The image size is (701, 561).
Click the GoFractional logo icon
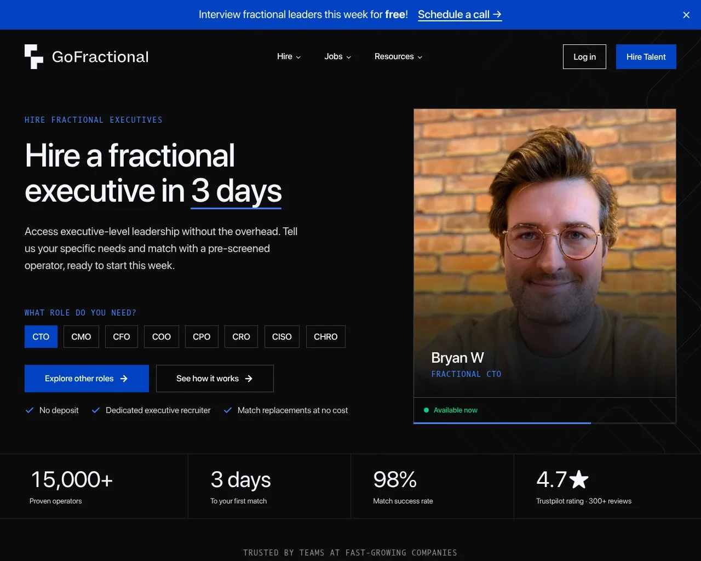pyautogui.click(x=34, y=56)
